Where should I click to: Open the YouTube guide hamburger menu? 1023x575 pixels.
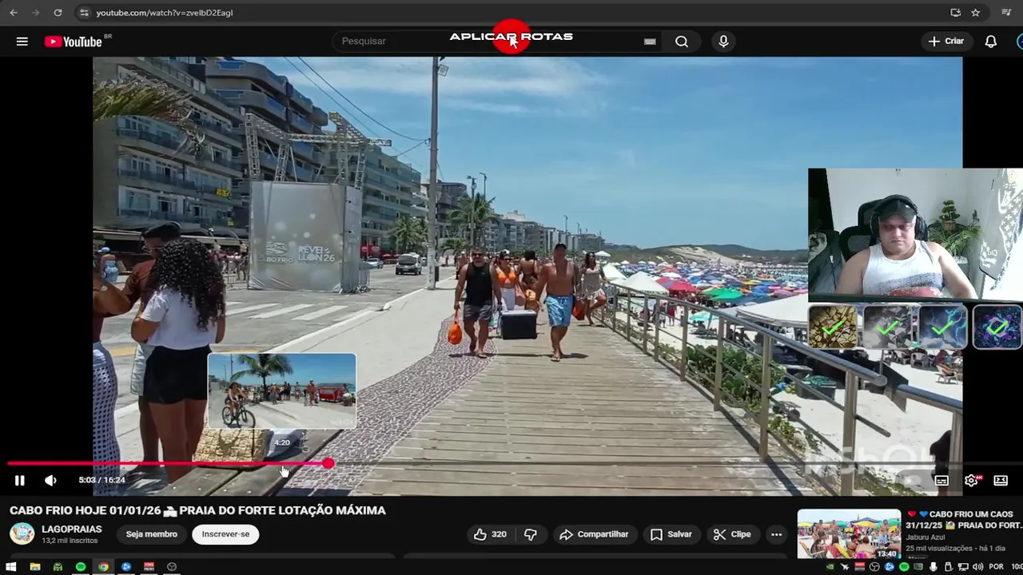click(22, 42)
